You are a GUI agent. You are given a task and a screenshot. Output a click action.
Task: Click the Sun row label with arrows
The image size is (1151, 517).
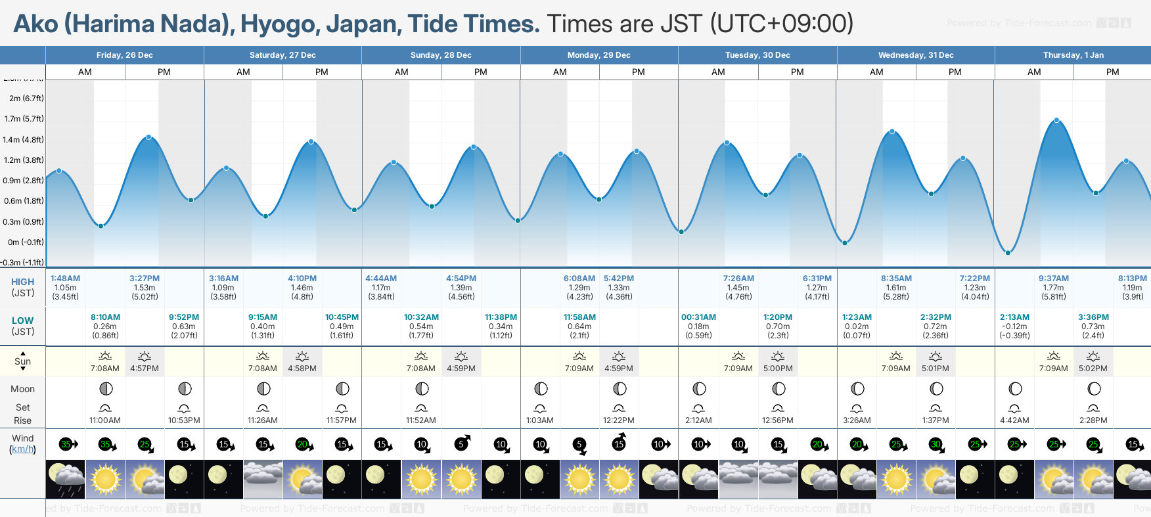tap(23, 361)
